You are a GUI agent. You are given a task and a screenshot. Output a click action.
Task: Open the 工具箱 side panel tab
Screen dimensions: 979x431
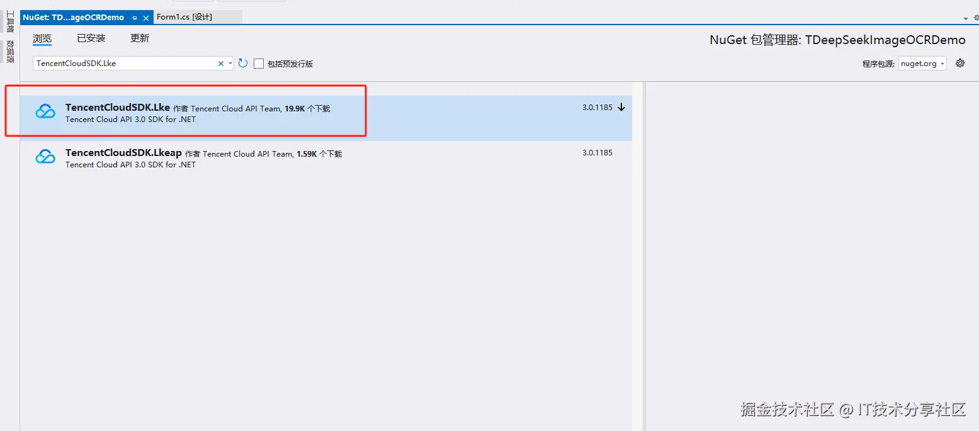point(10,21)
